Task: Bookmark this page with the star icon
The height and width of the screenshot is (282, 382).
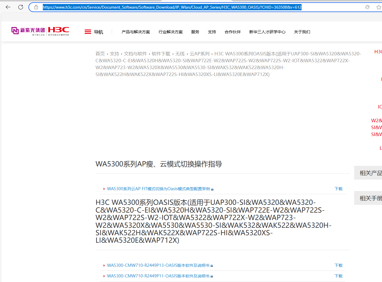Action: point(379,7)
